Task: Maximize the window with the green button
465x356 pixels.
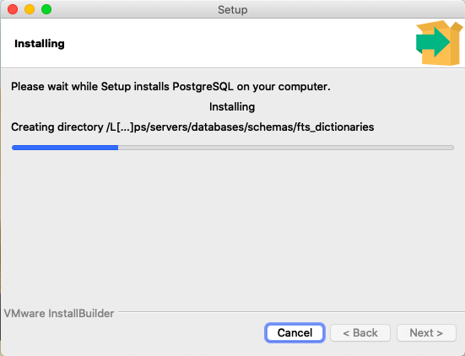Action: 46,9
